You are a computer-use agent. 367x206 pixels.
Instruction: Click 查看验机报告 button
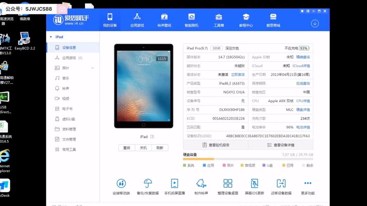click(x=216, y=145)
